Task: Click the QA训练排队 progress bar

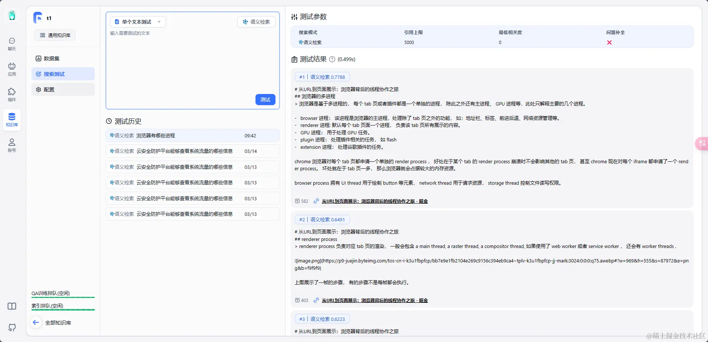Action: click(63, 297)
